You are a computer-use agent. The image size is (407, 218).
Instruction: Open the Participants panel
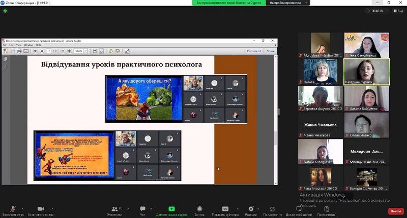coord(114,209)
